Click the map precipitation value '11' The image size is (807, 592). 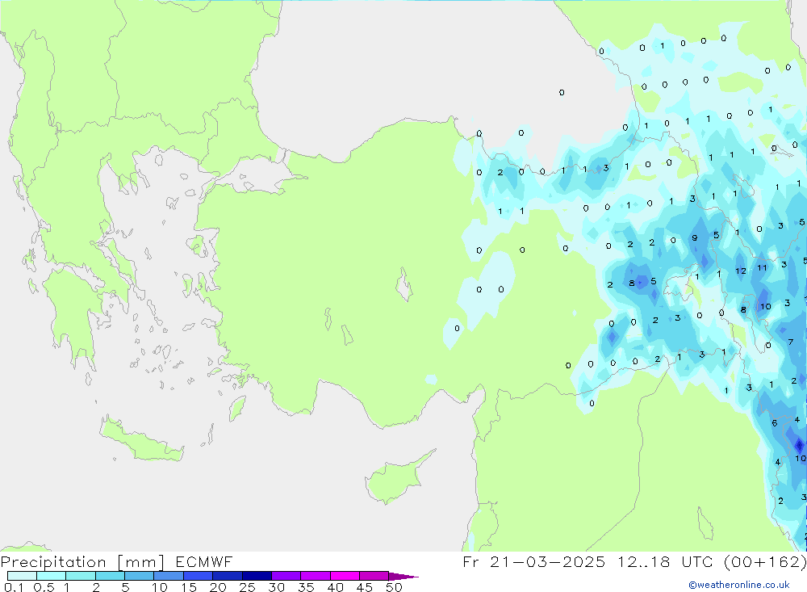click(762, 267)
